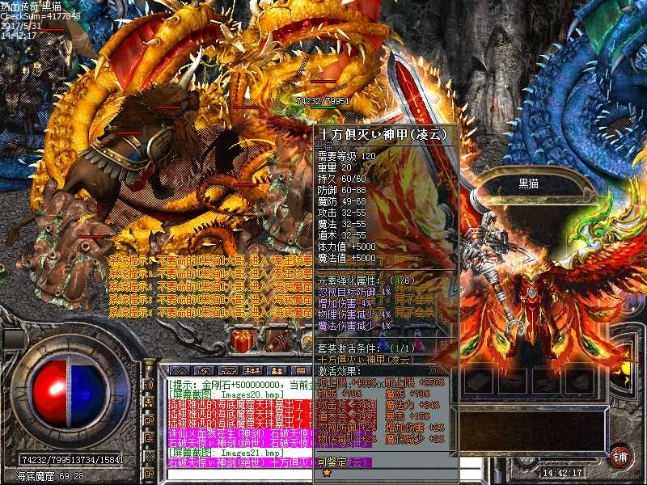
Task: Toggle the fourth chat channel filter icon
Action: coord(149,438)
